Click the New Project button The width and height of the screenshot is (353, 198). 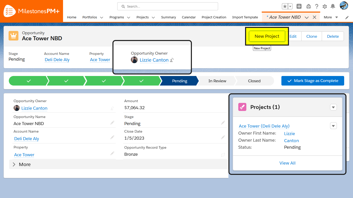pos(267,36)
